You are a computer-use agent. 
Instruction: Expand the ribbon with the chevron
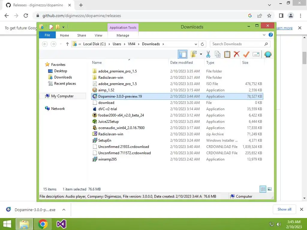coord(264,35)
